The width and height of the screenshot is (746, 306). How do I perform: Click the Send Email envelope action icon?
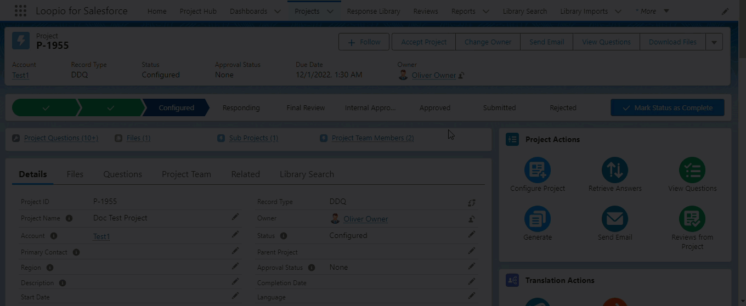coord(615,219)
